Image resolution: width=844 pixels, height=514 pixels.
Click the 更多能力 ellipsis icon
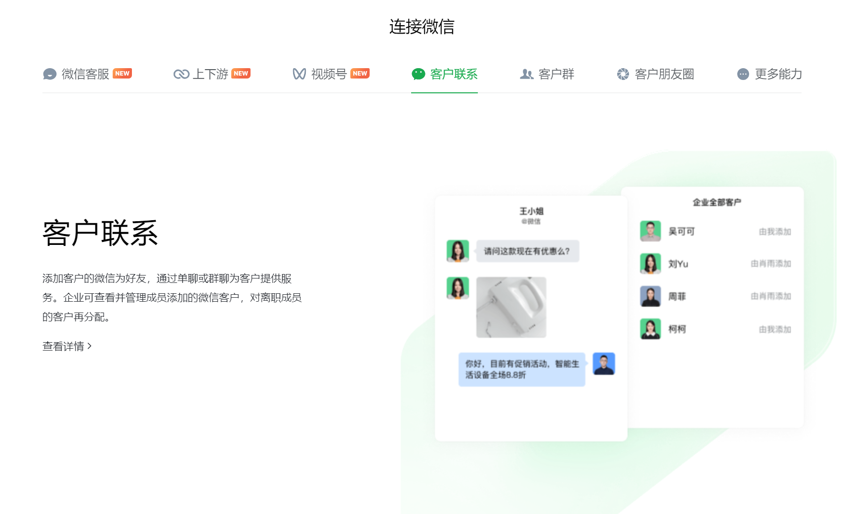(743, 74)
